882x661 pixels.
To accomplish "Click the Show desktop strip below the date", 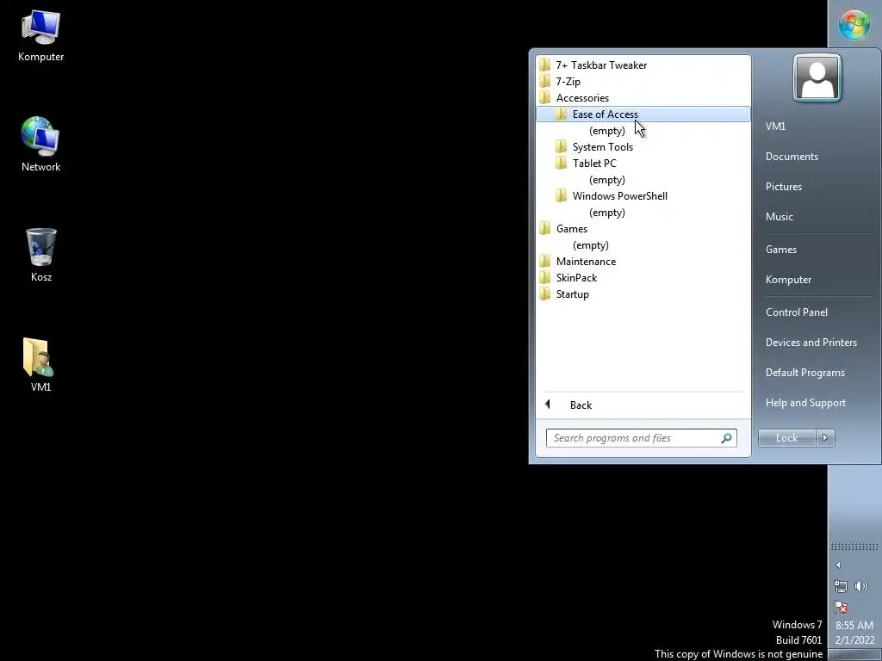I will click(x=854, y=655).
